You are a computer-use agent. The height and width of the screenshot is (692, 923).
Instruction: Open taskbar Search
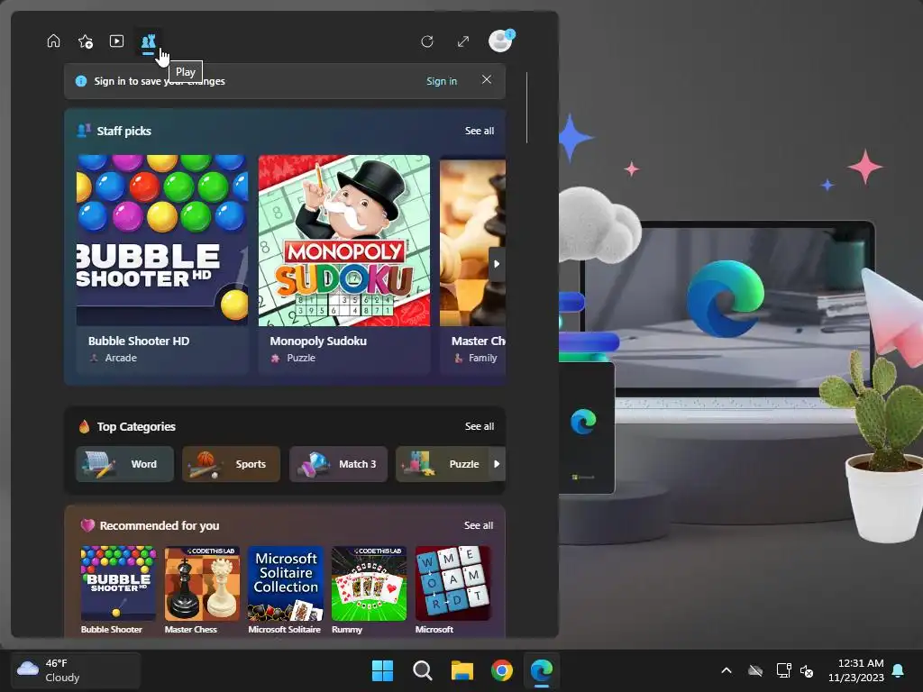click(422, 670)
